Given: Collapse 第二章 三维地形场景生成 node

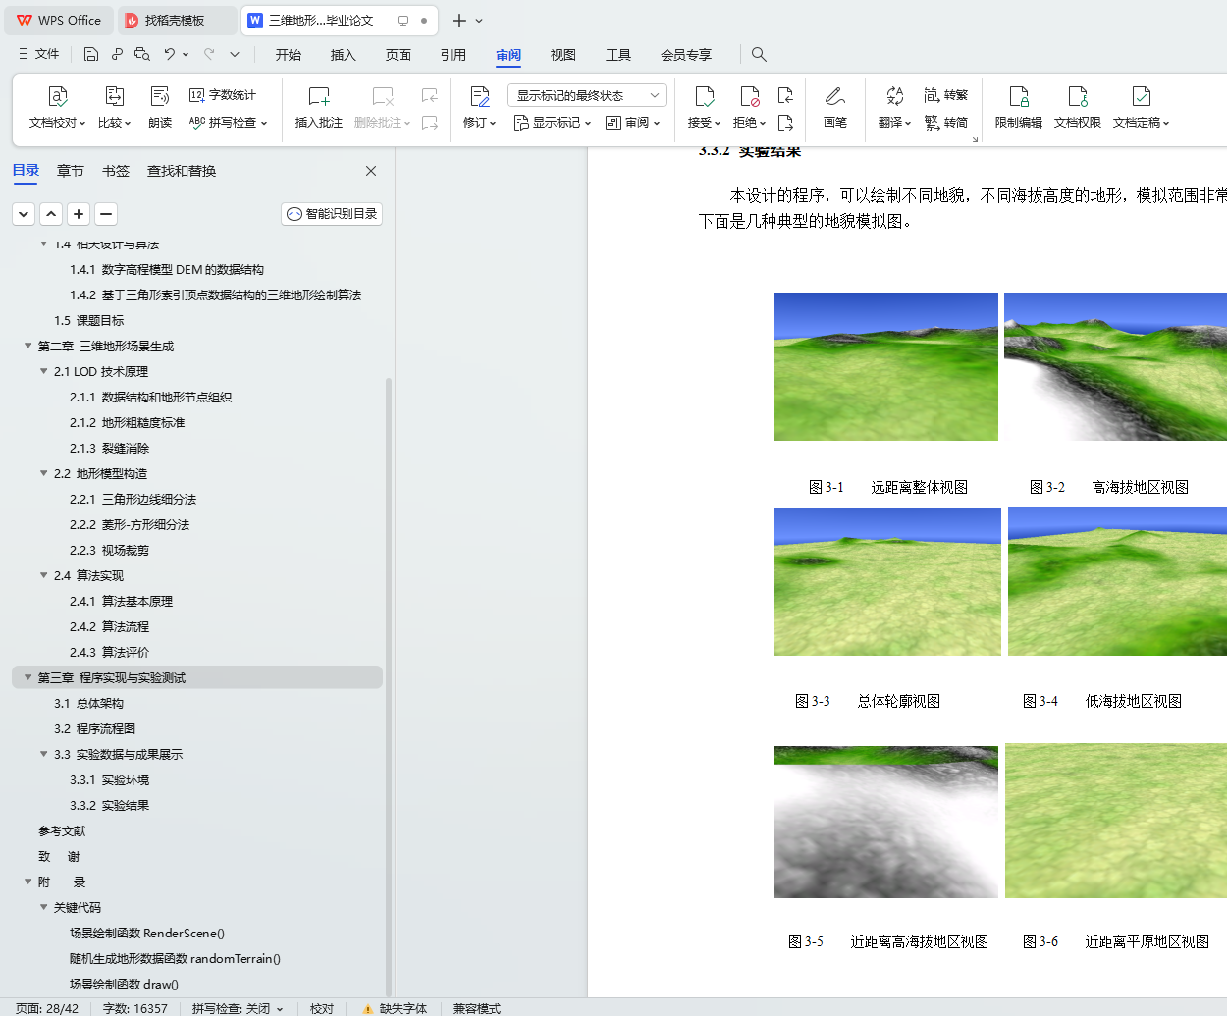Looking at the screenshot, I should (27, 346).
